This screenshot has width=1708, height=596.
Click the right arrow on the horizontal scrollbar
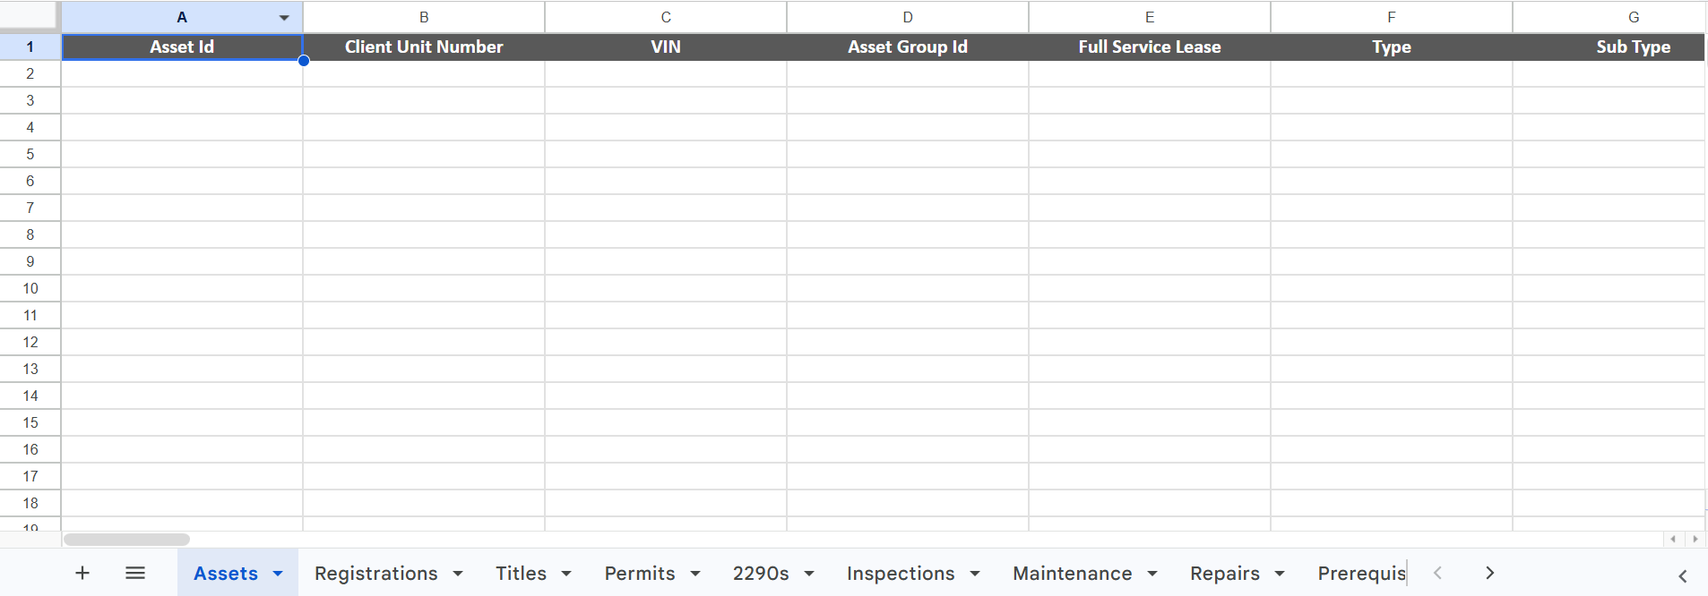[1696, 539]
